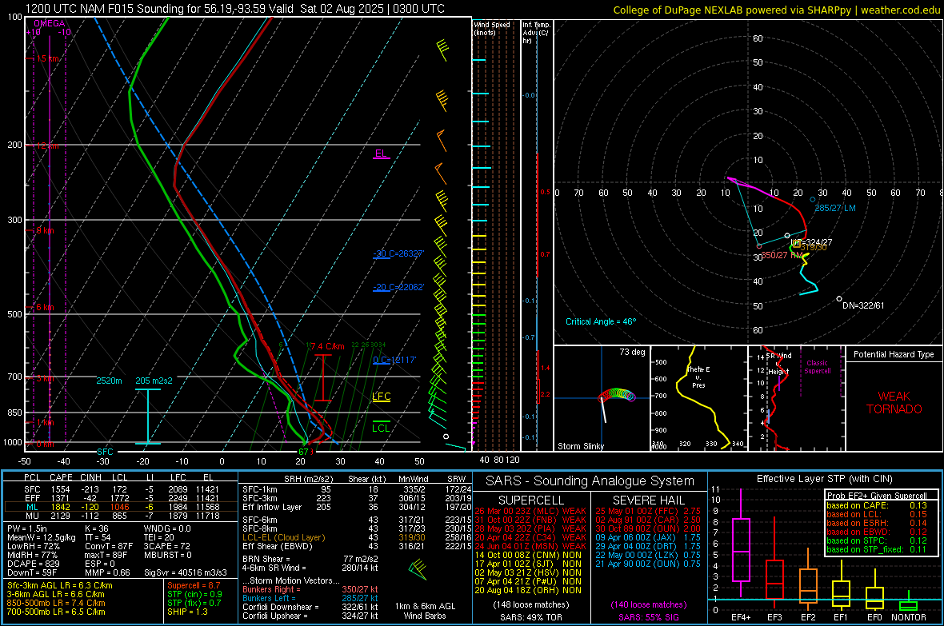Click the OMEGA label on the Skew-T
Screen dimensions: 944x626
tap(50, 23)
